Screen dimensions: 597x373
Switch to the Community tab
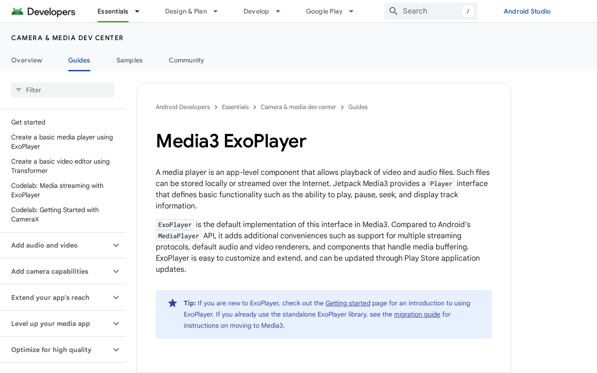[x=187, y=60]
